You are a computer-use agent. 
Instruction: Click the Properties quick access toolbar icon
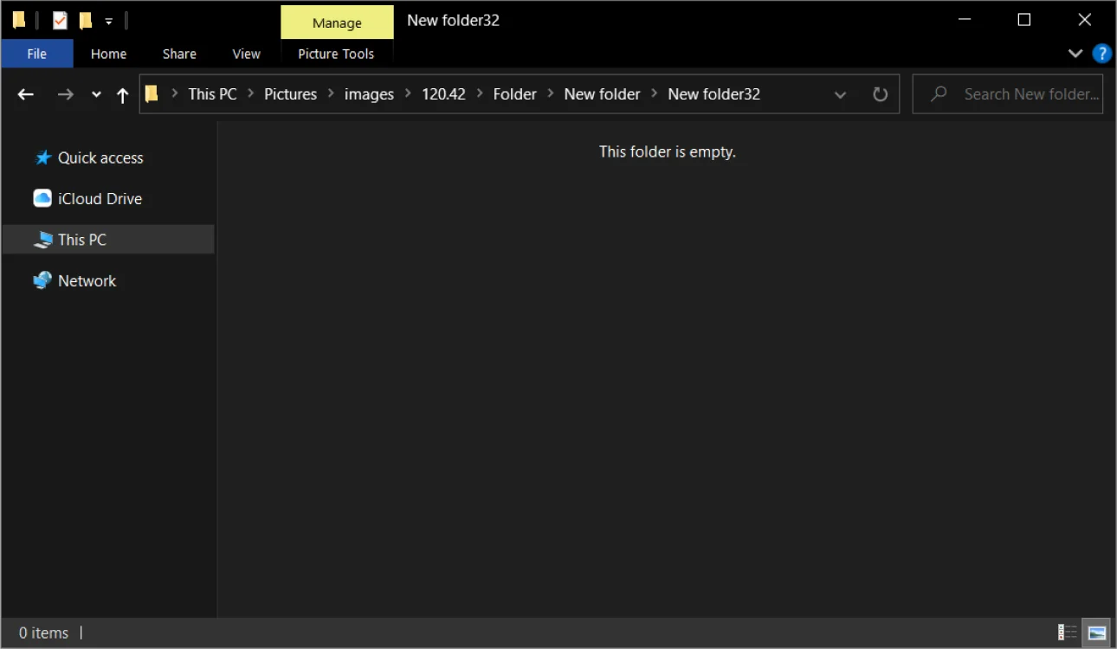(60, 20)
